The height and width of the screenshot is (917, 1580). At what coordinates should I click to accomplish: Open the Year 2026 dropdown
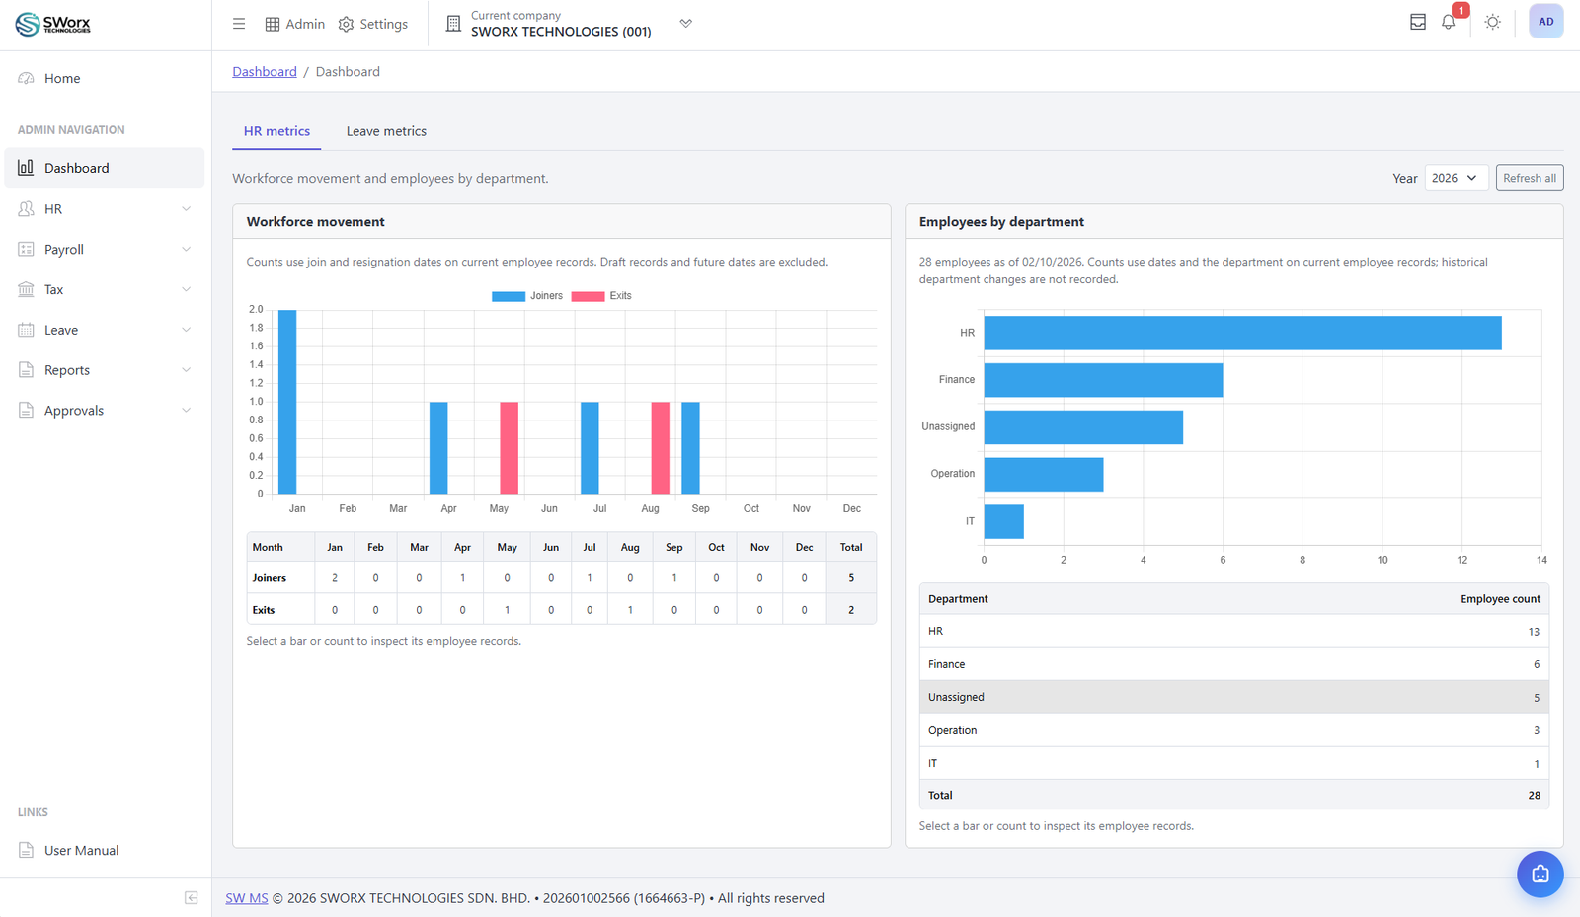point(1457,178)
